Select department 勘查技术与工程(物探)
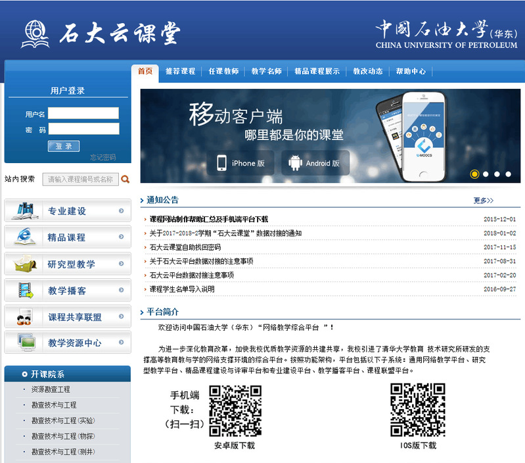525x463 pixels. click(x=63, y=436)
